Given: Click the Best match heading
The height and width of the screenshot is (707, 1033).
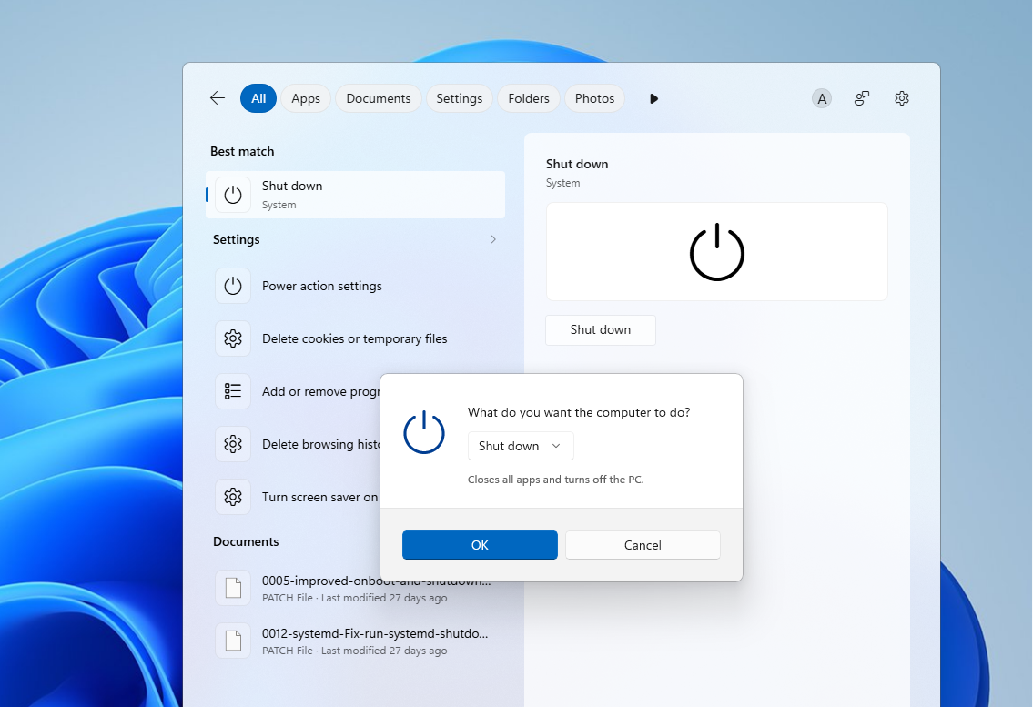Looking at the screenshot, I should point(242,151).
